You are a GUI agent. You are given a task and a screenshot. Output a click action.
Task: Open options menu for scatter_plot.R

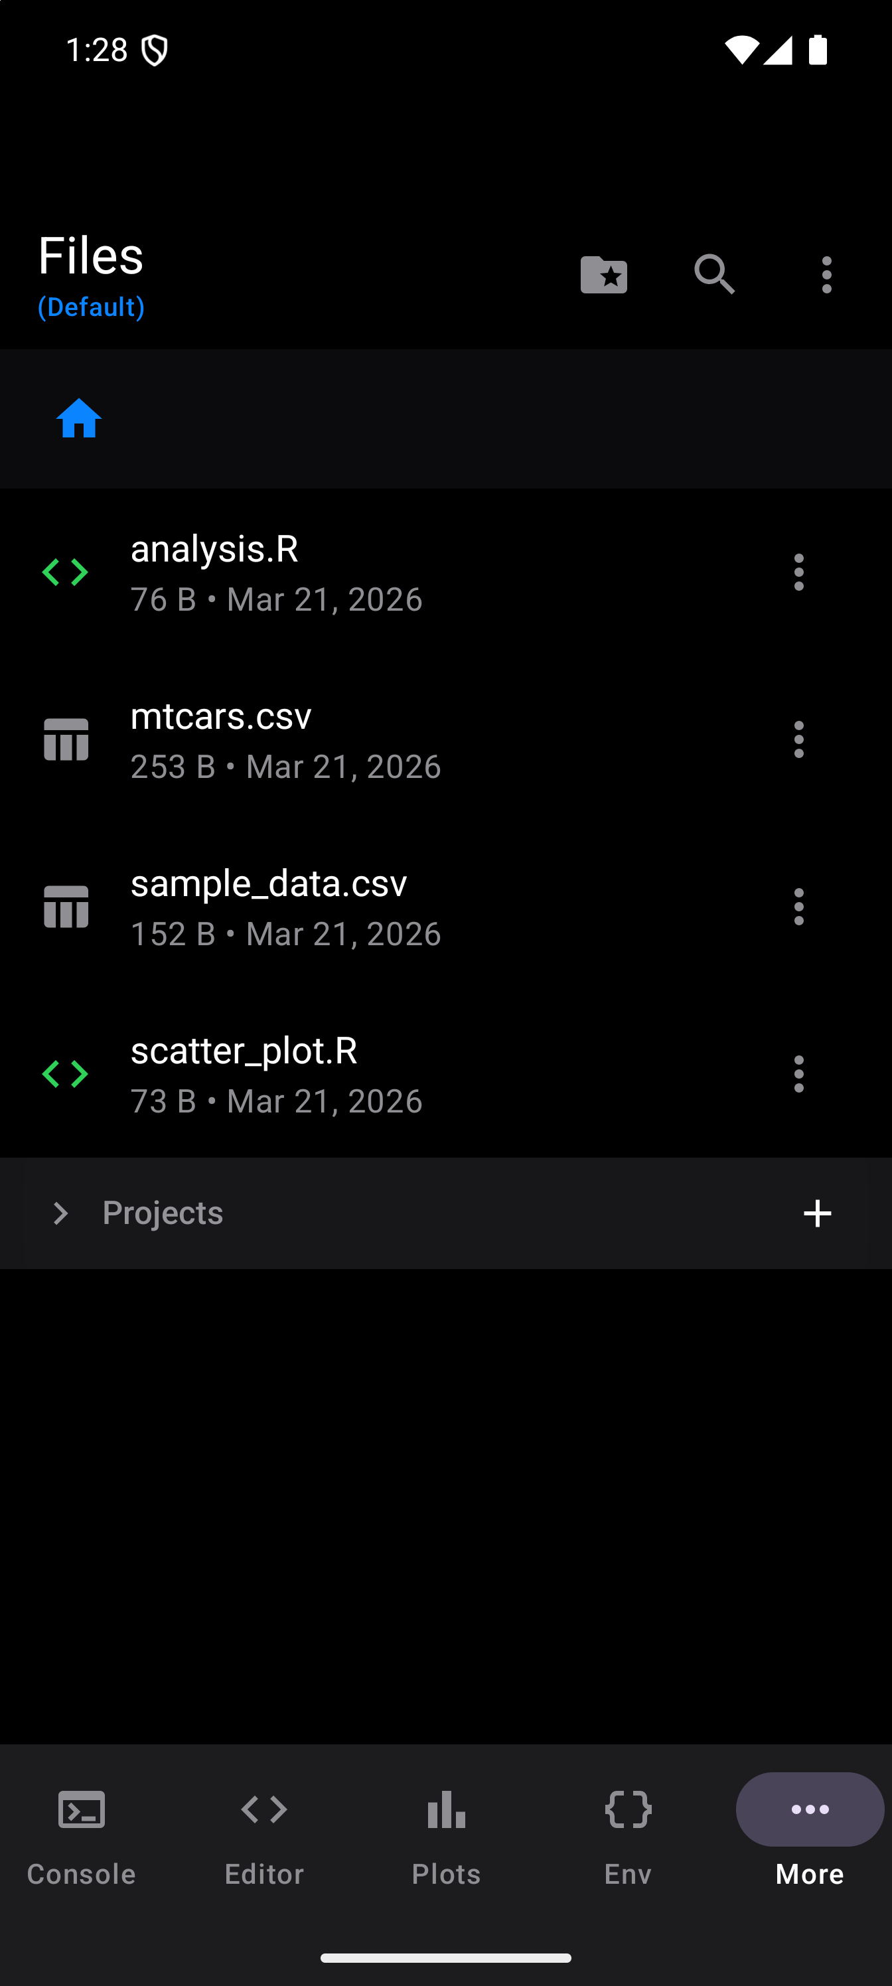coord(798,1074)
